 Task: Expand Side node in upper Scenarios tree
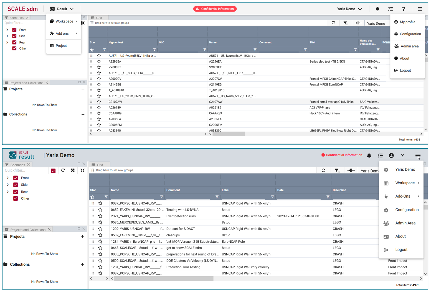pyautogui.click(x=7, y=36)
